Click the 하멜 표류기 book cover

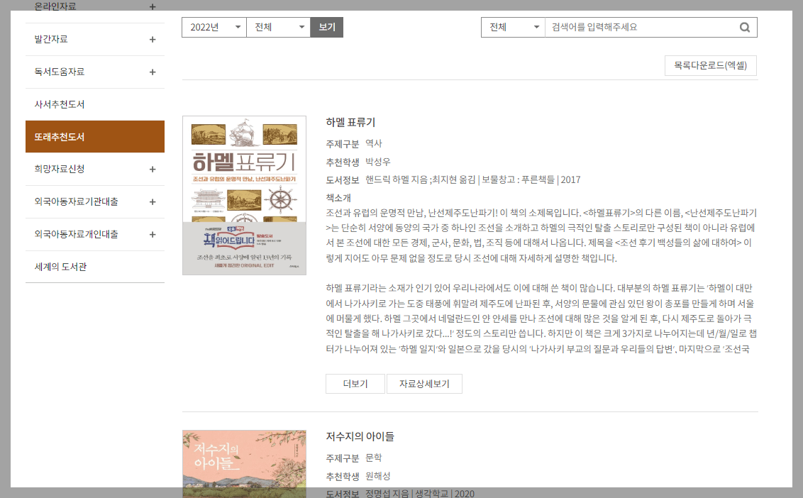click(244, 195)
